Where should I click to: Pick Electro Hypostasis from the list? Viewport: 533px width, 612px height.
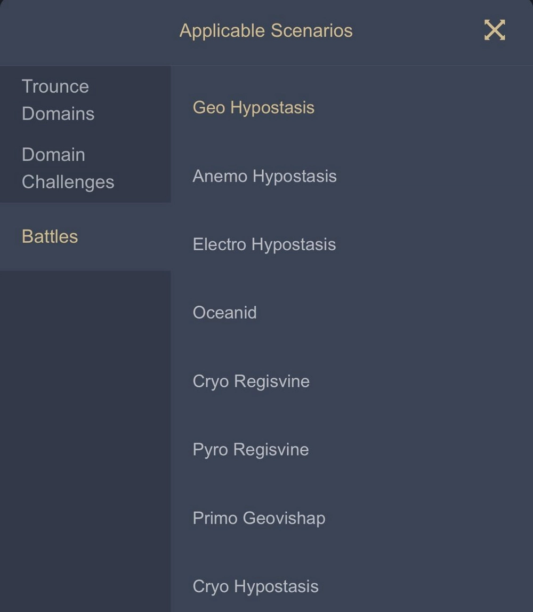click(264, 244)
